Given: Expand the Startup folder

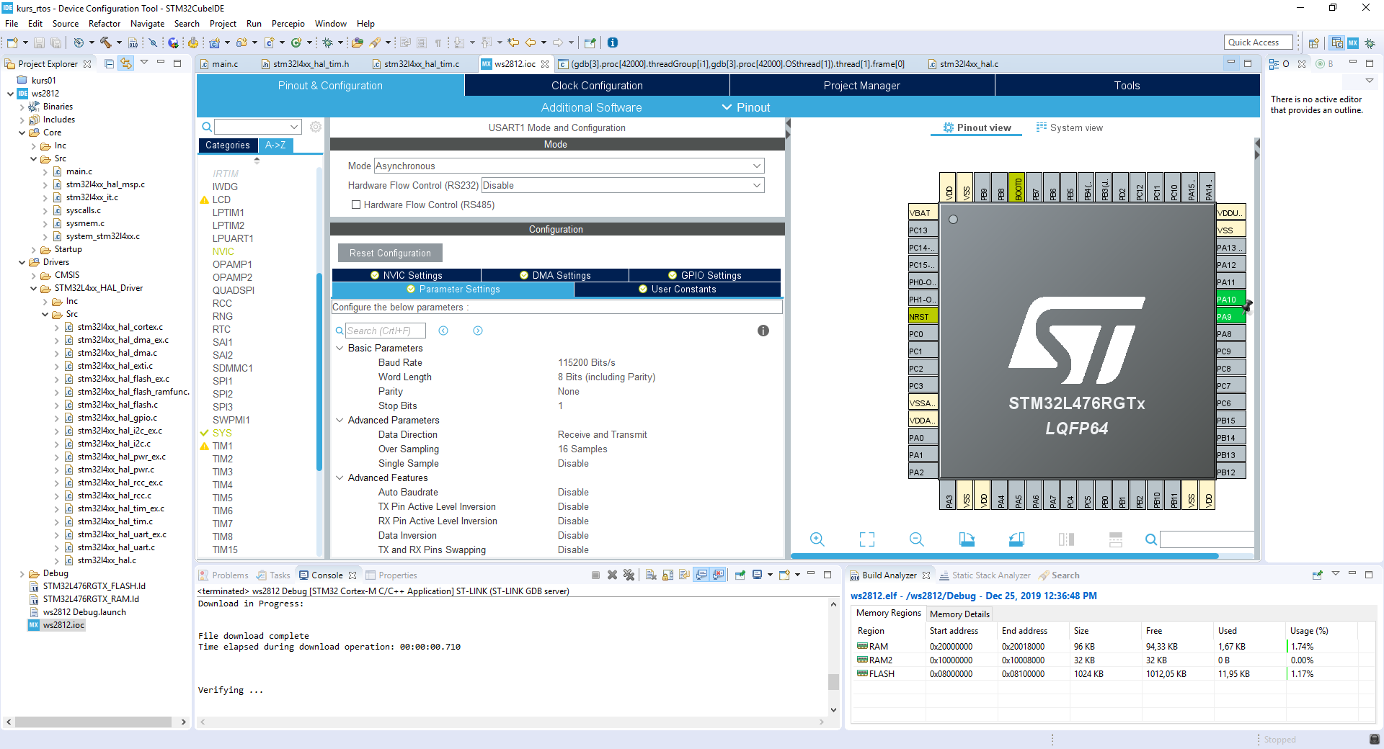Looking at the screenshot, I should [x=33, y=249].
